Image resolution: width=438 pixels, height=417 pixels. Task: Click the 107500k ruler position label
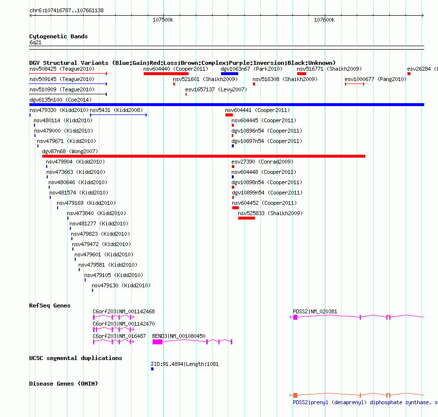(x=163, y=20)
